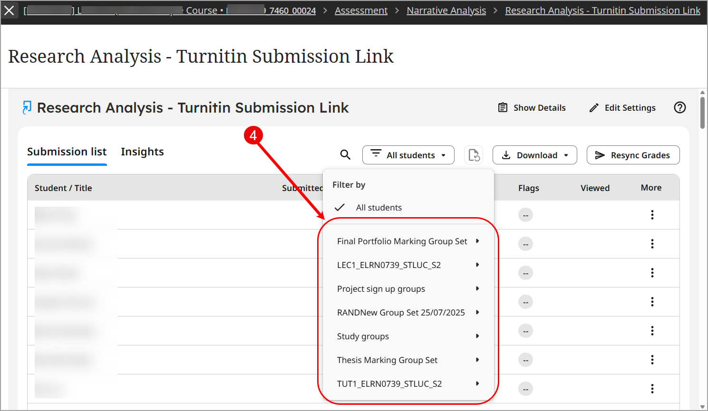Click the flag indicator in the first row
708x411 pixels.
(525, 215)
